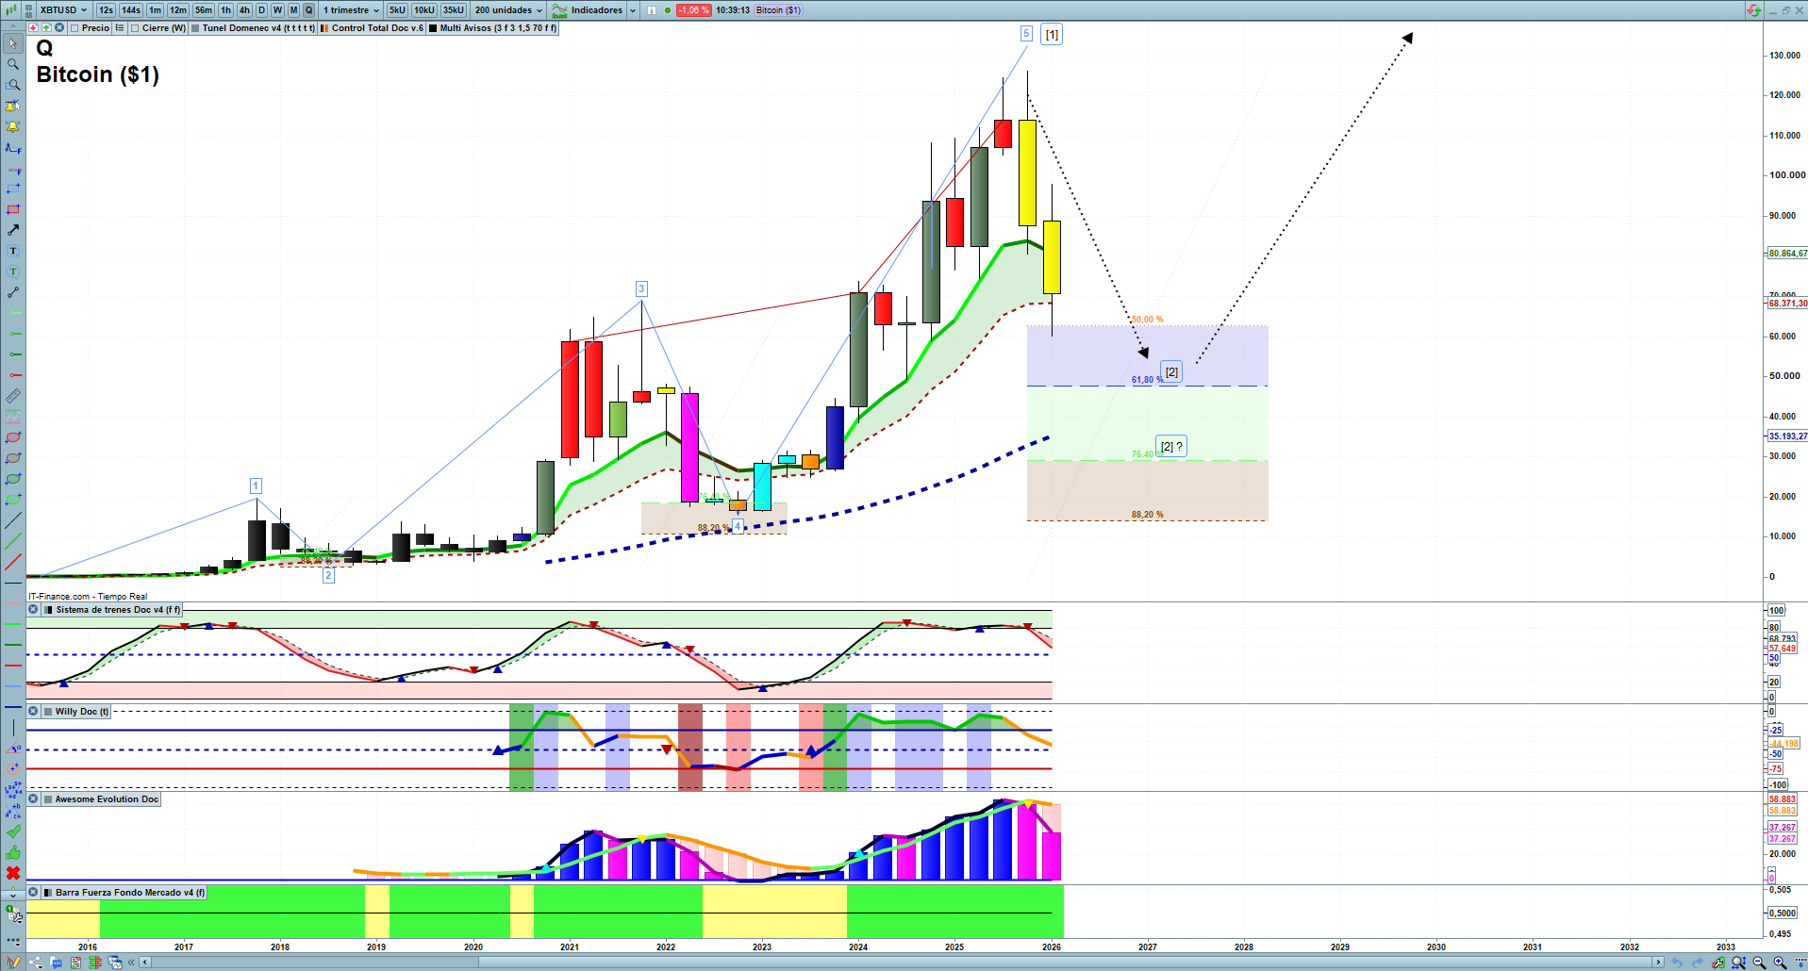
Task: Expand the Indicadores dropdown arrow
Action: (632, 10)
